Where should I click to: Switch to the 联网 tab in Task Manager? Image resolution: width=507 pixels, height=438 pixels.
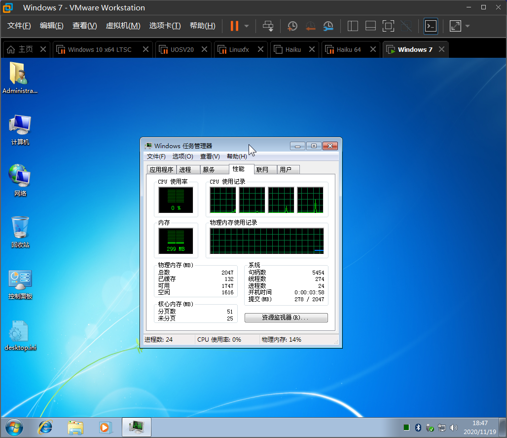(x=265, y=169)
